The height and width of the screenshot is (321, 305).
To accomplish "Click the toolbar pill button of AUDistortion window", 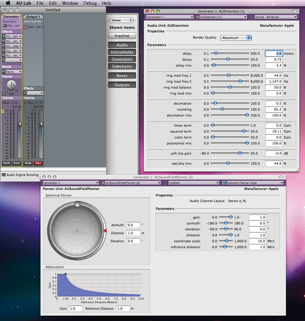I will 294,11.
